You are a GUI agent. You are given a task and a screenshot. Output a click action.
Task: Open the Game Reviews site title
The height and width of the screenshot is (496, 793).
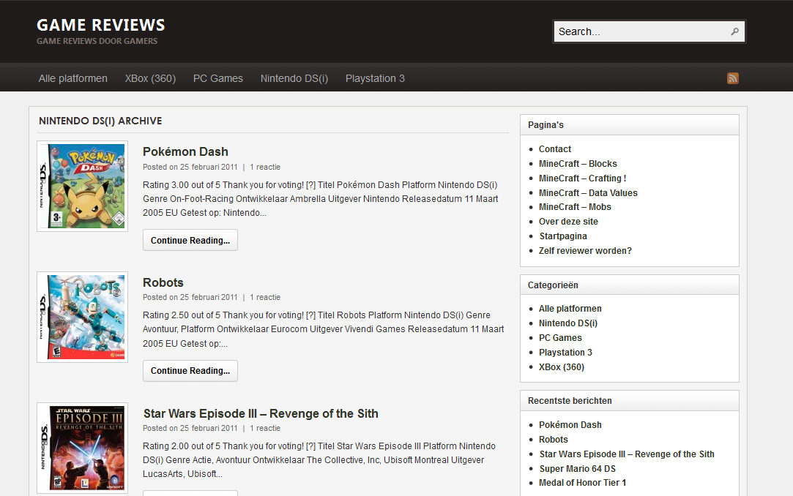[100, 25]
